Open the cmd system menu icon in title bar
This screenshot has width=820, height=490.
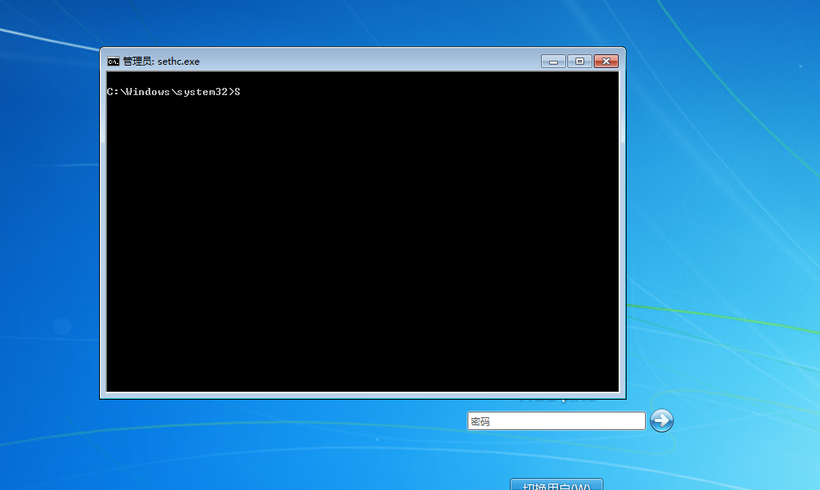click(113, 62)
